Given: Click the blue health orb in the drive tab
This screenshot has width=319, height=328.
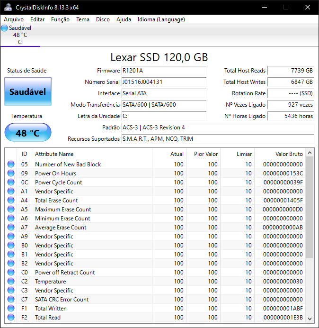Looking at the screenshot, I should [4, 28].
